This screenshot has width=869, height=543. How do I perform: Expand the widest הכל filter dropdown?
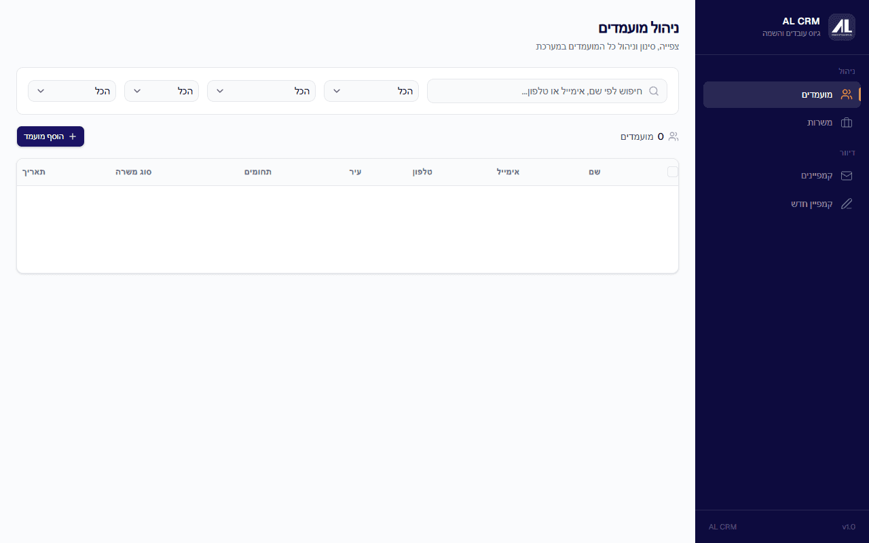pos(261,91)
